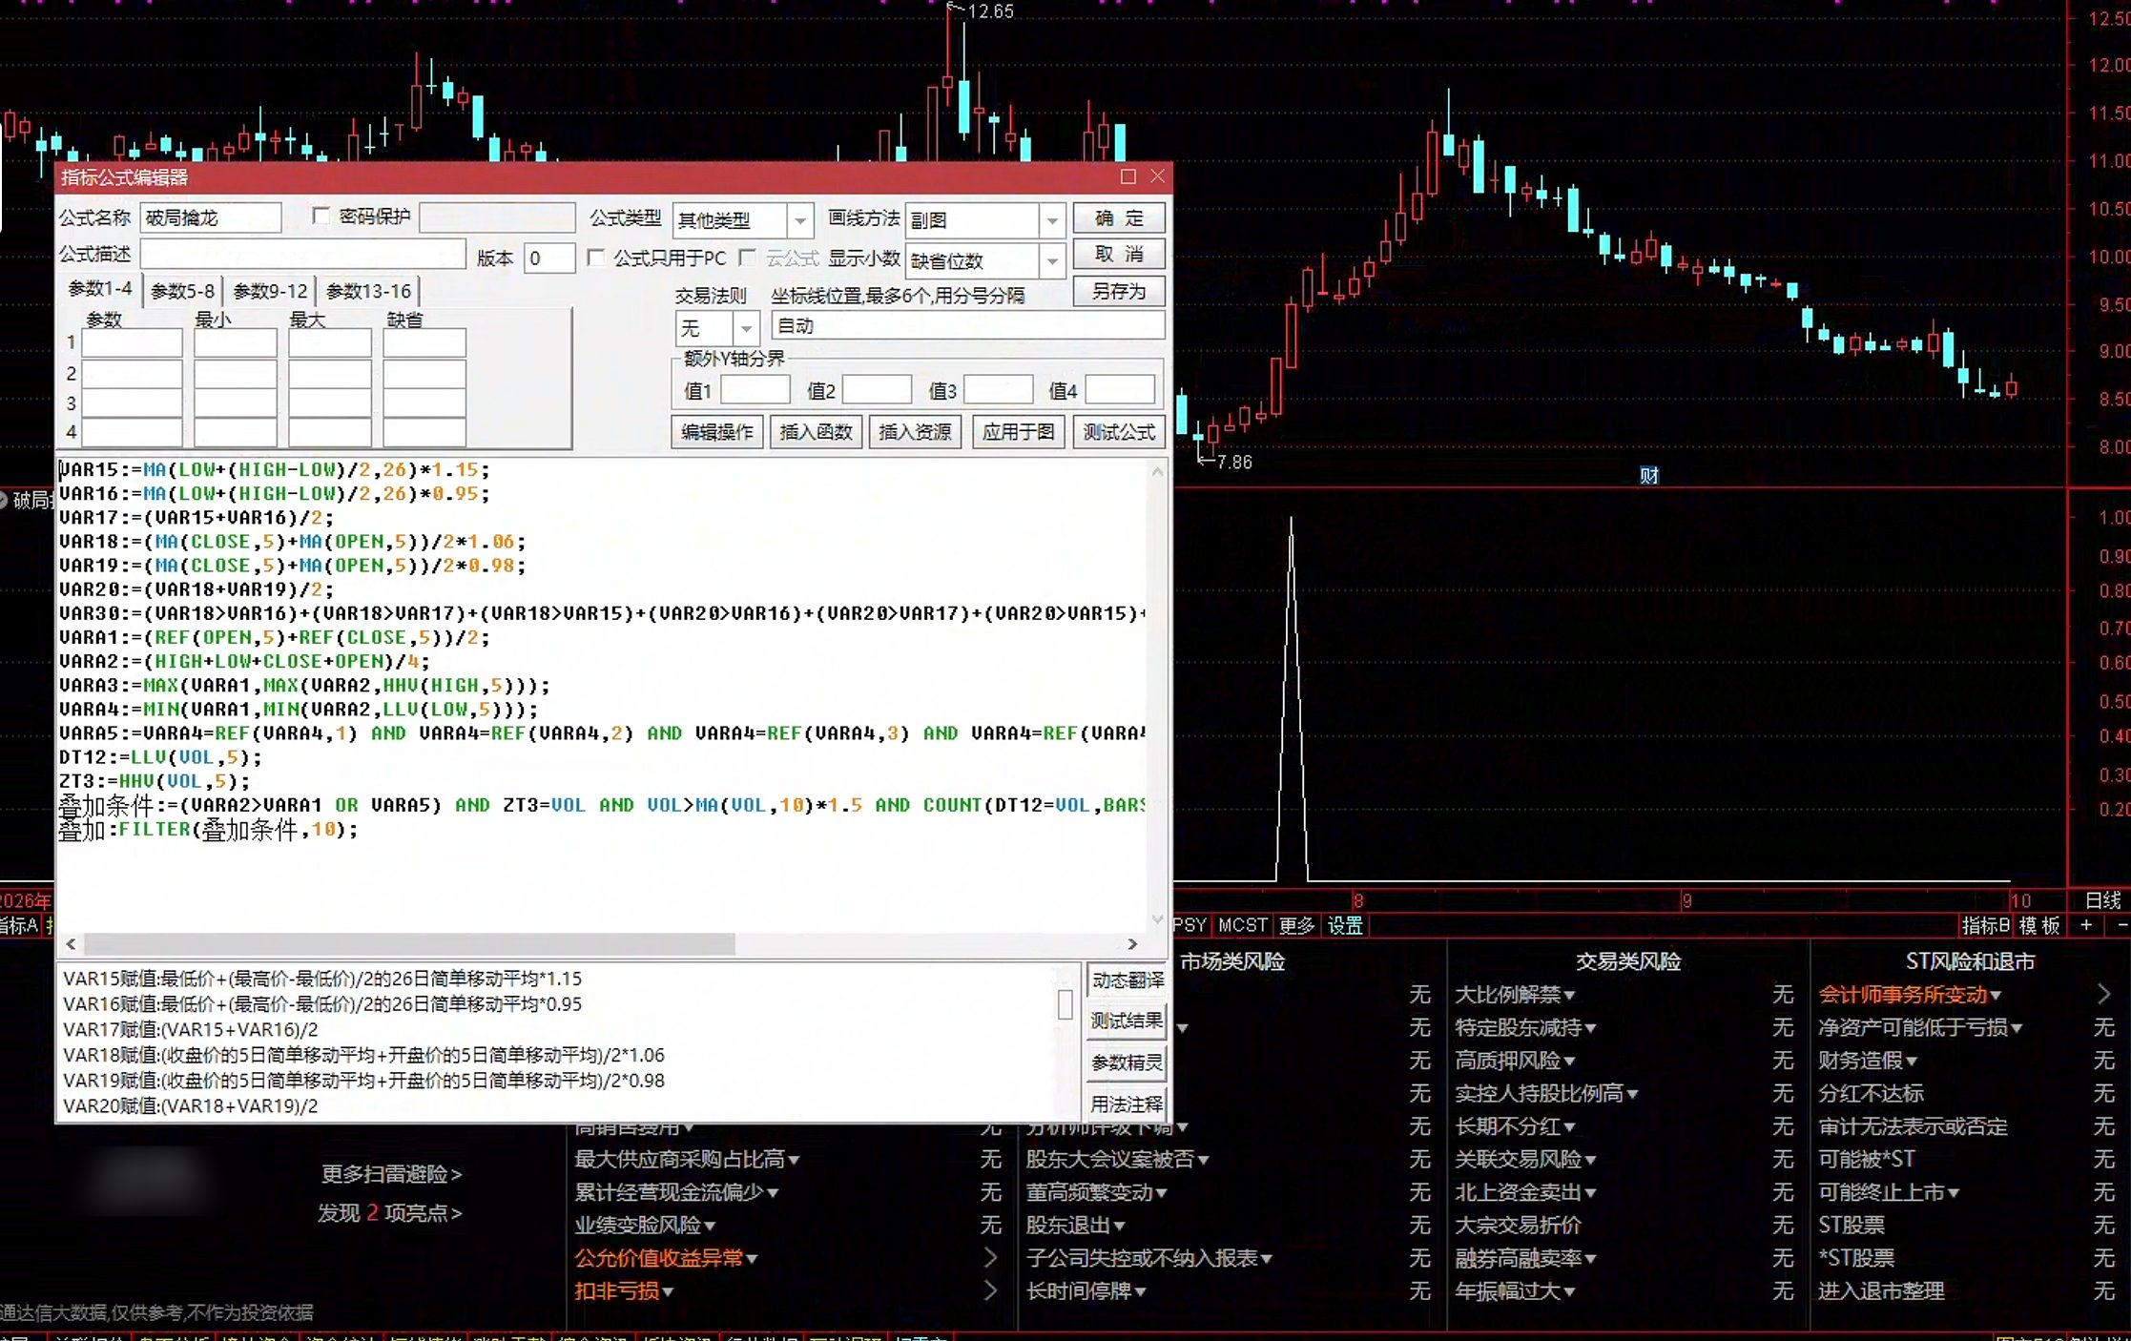Select the 测试结果 side tab
2131x1341 pixels.
[x=1127, y=1021]
